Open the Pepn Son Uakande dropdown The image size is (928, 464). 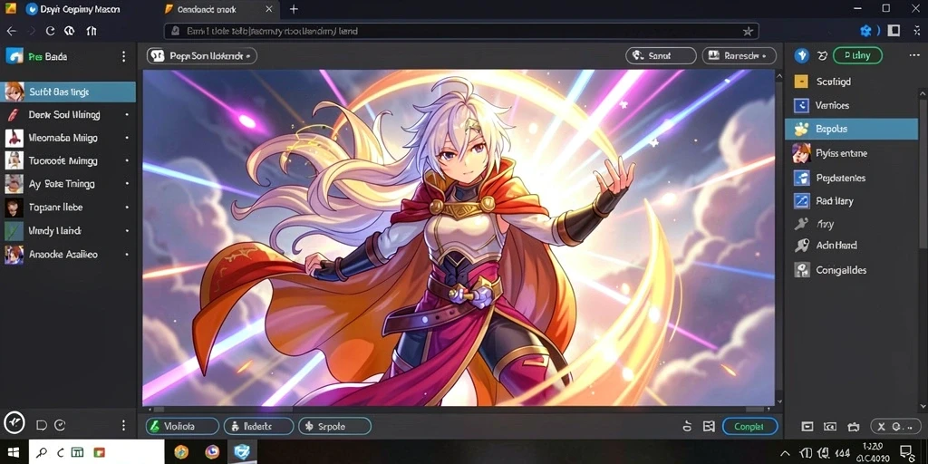(202, 56)
